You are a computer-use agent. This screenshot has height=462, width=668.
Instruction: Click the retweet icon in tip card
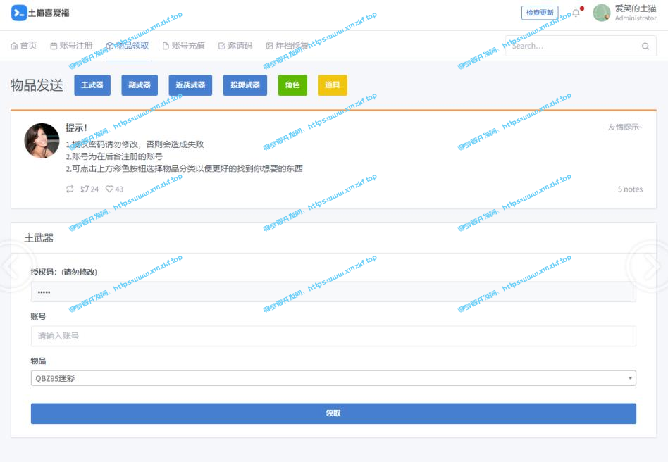point(70,189)
